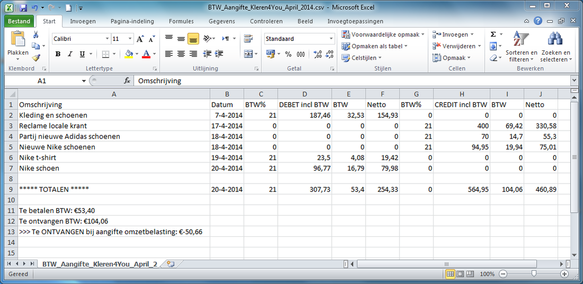Screen dimensions: 583x284
Task: Switch to the Pagina-indeling tab
Action: click(132, 21)
